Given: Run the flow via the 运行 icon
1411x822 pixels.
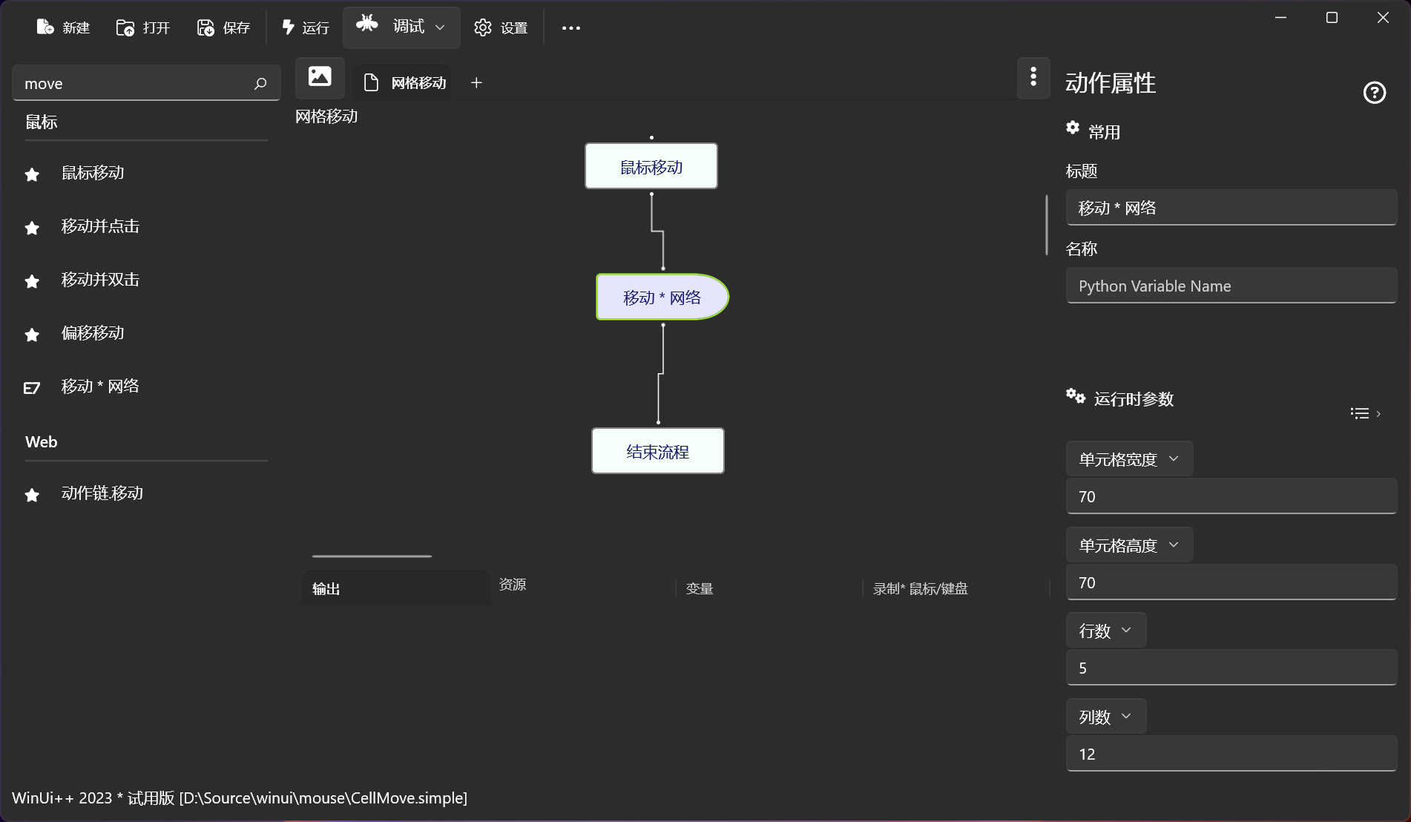Looking at the screenshot, I should click(289, 27).
